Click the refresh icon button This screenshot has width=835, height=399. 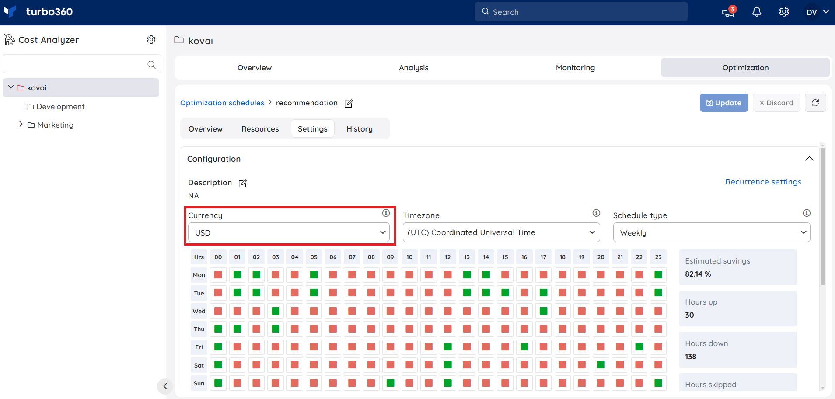point(815,103)
